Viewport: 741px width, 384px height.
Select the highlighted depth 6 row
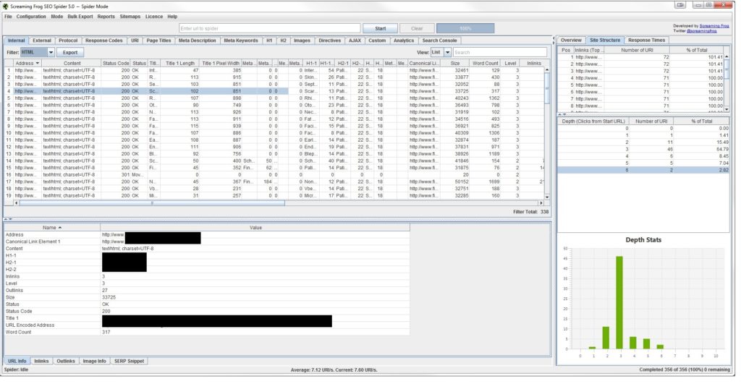coord(643,170)
